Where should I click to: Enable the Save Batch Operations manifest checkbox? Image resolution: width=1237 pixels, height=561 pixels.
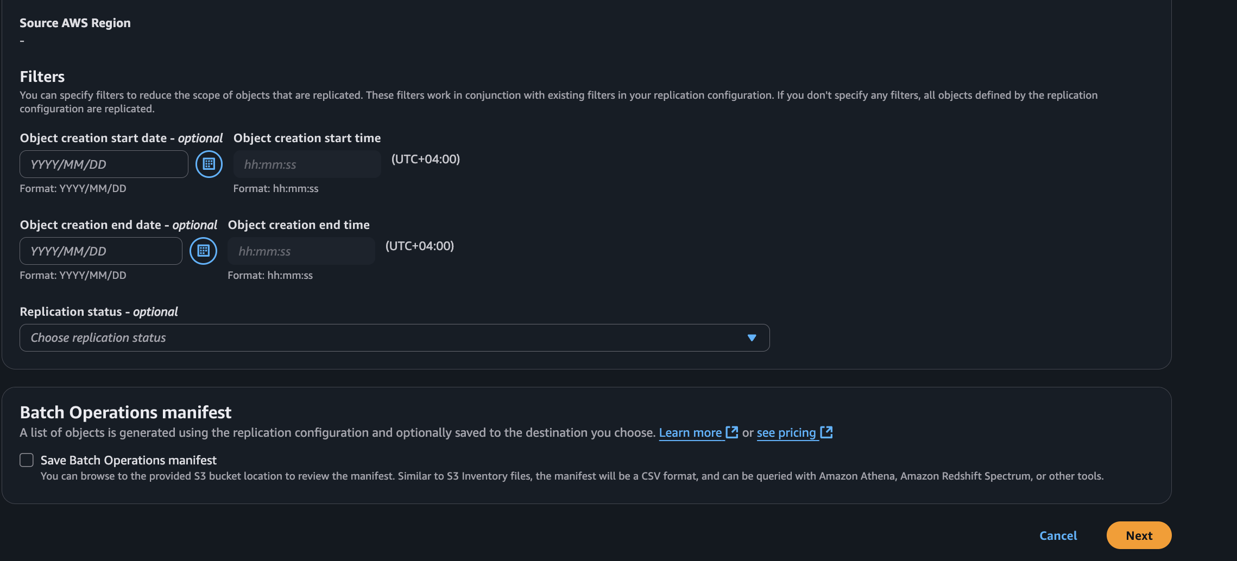pyautogui.click(x=26, y=460)
